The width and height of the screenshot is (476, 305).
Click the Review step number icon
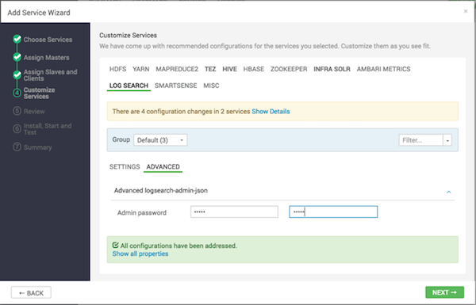(17, 111)
